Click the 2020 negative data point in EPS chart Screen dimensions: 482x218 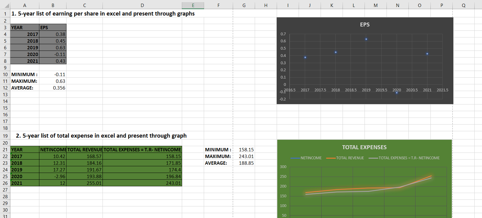tap(397, 93)
